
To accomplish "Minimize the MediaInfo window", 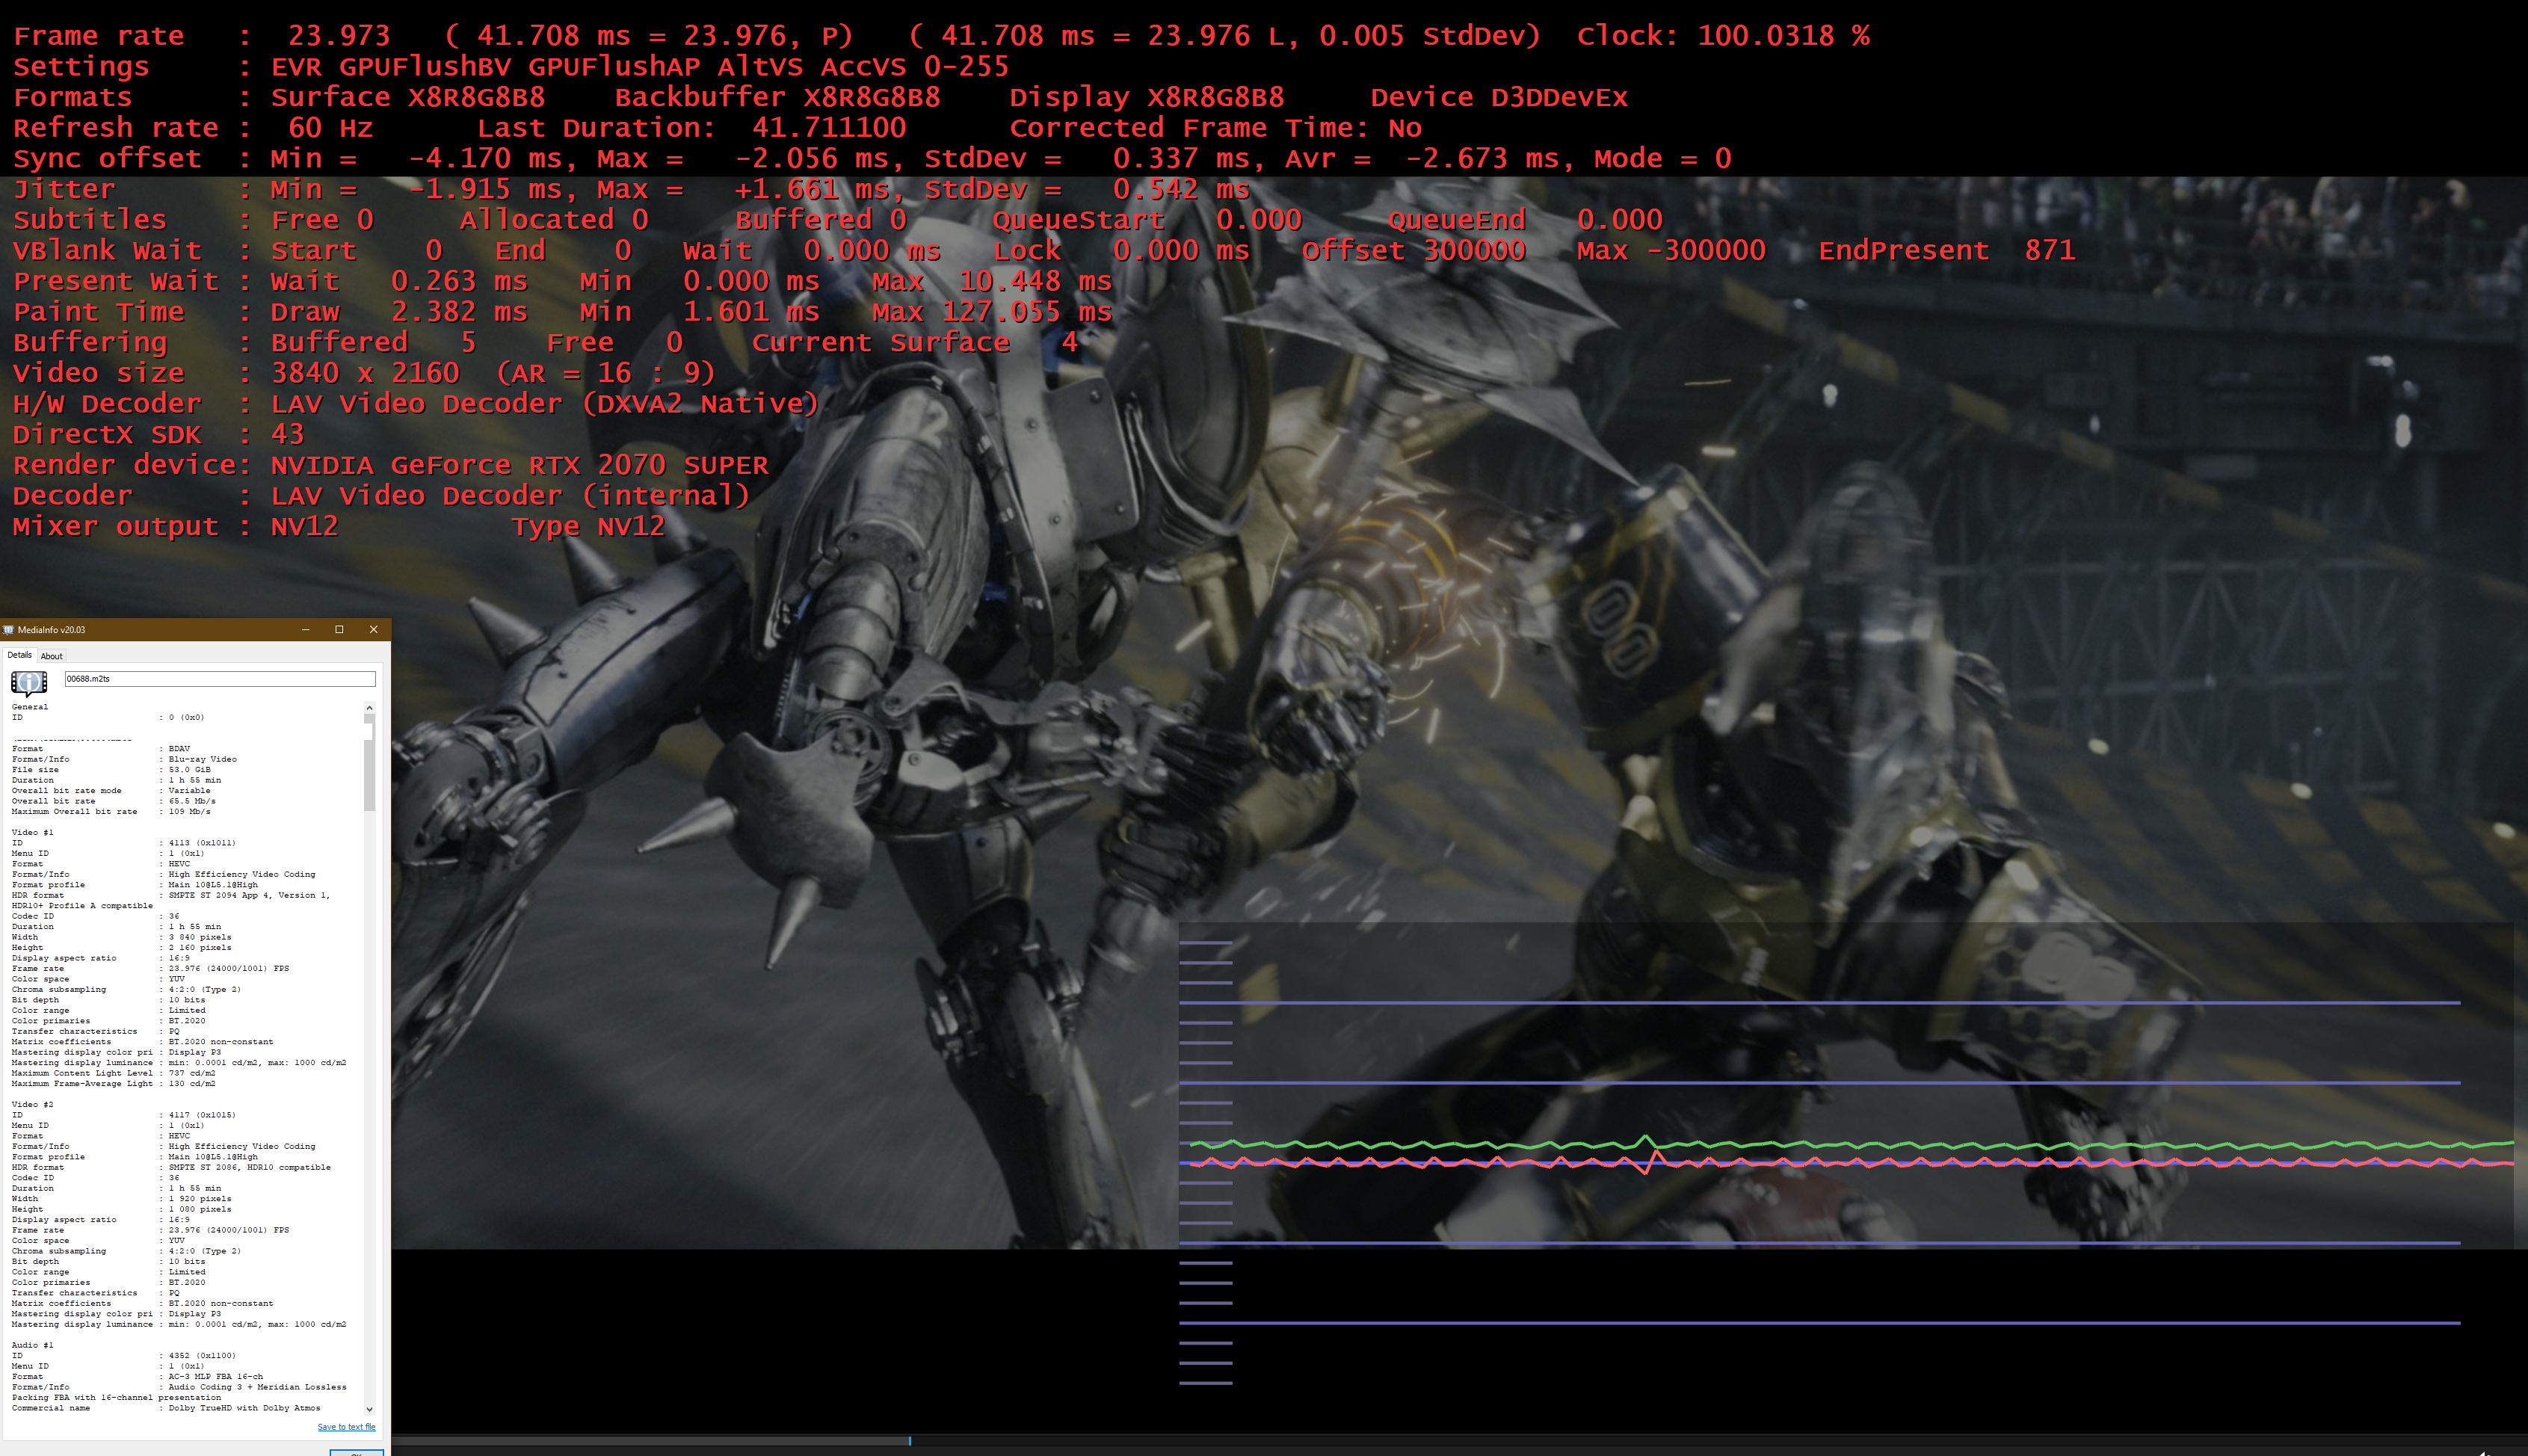I will pos(306,630).
